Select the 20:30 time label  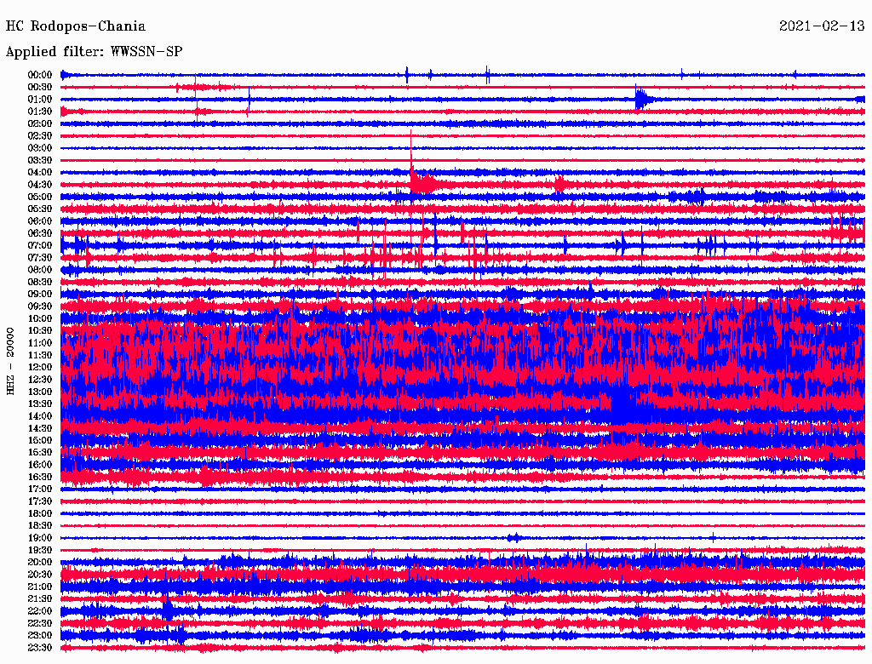coord(40,575)
